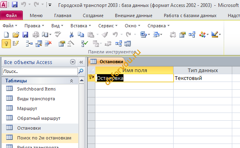240x148 pixels.
Task: Open the Файл dropdown menu in Меню tab
Action: click(x=10, y=26)
